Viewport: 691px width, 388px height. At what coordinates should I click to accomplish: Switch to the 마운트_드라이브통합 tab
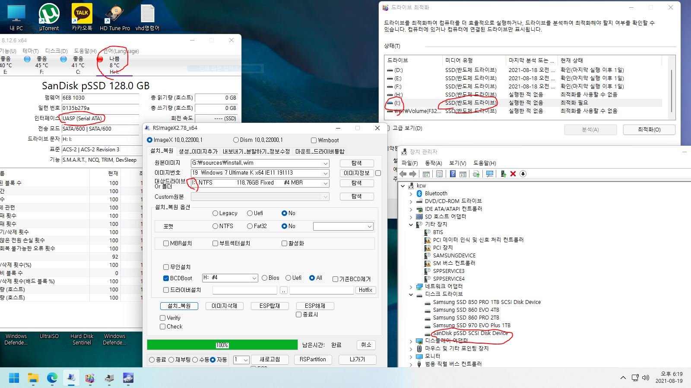(320, 151)
